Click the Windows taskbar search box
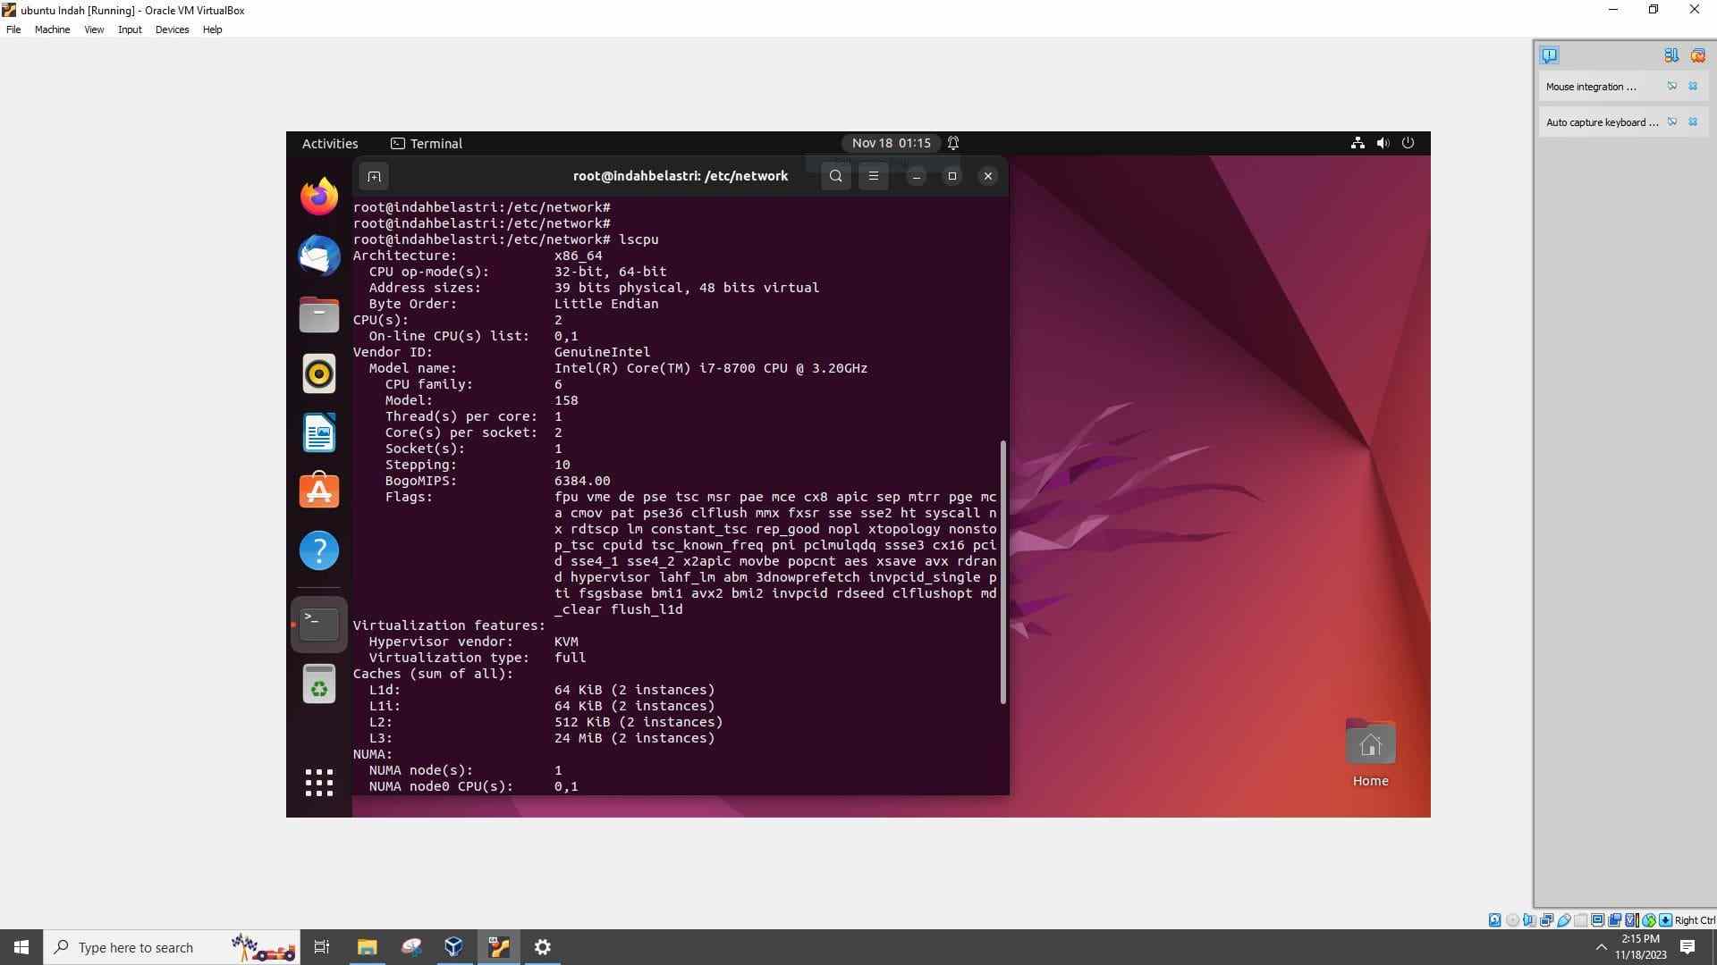Viewport: 1717px width, 965px height. [171, 947]
